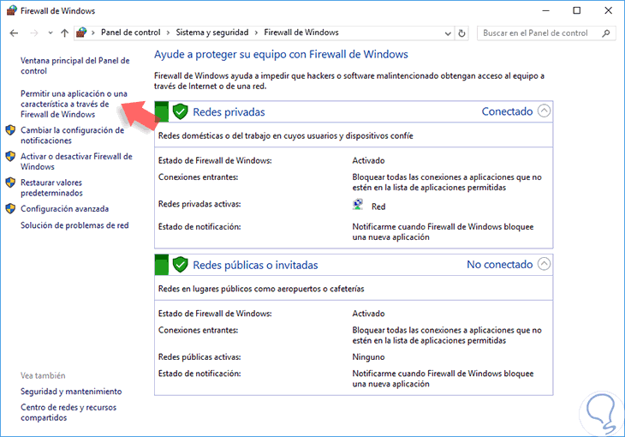Open Permitir una aplicación o una característica link
This screenshot has width=625, height=437.
click(x=74, y=104)
